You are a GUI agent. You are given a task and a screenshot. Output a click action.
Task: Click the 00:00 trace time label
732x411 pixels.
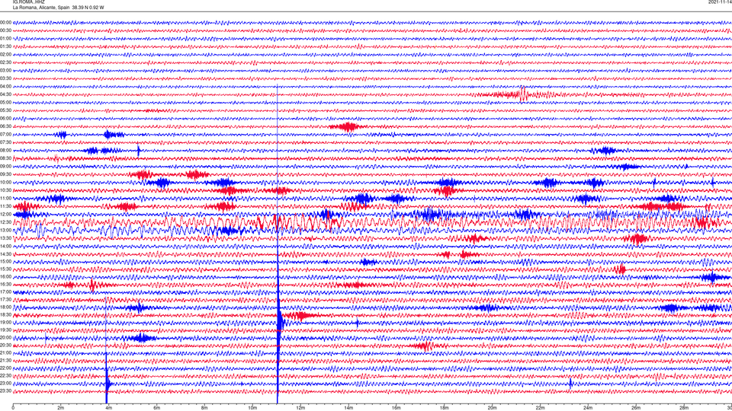coord(5,22)
